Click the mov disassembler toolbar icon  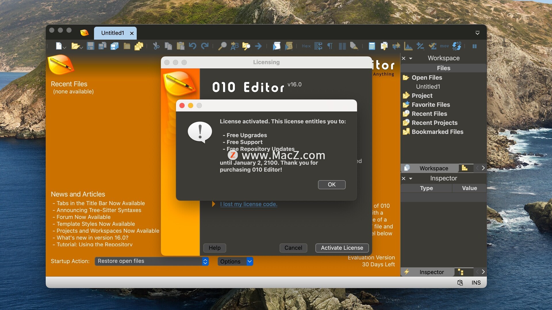coord(444,46)
